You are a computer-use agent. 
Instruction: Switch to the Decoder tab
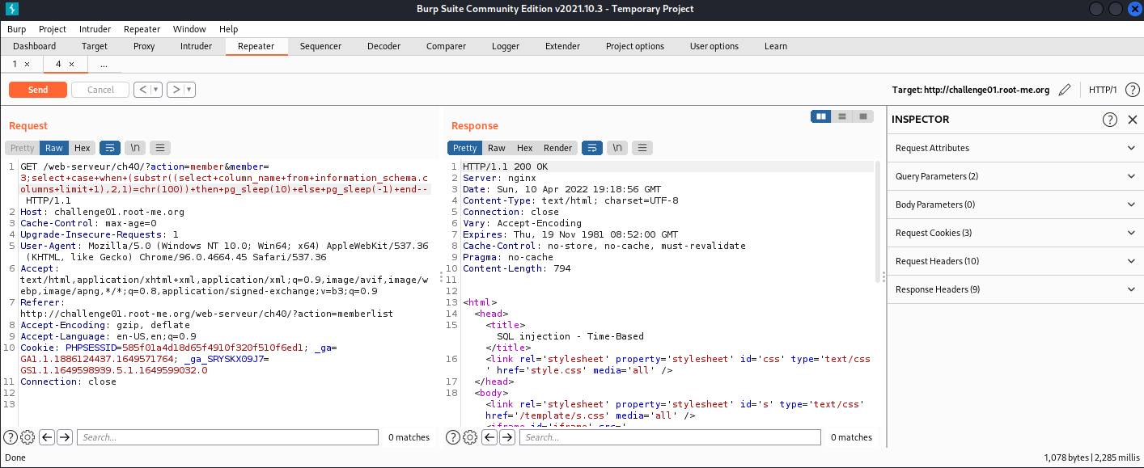(384, 46)
